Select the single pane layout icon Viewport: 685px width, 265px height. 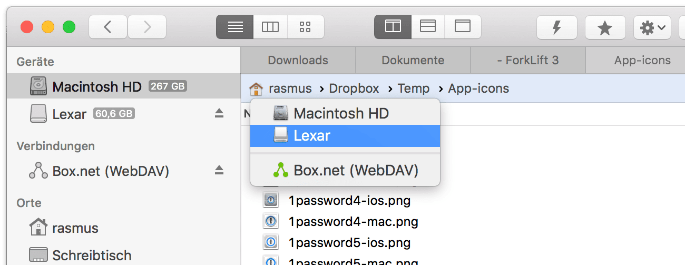[463, 27]
